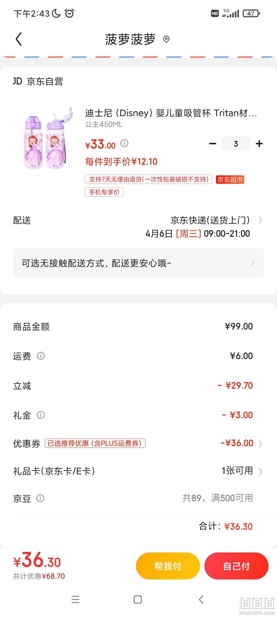Open price info icon next to ¥33.00

click(124, 143)
